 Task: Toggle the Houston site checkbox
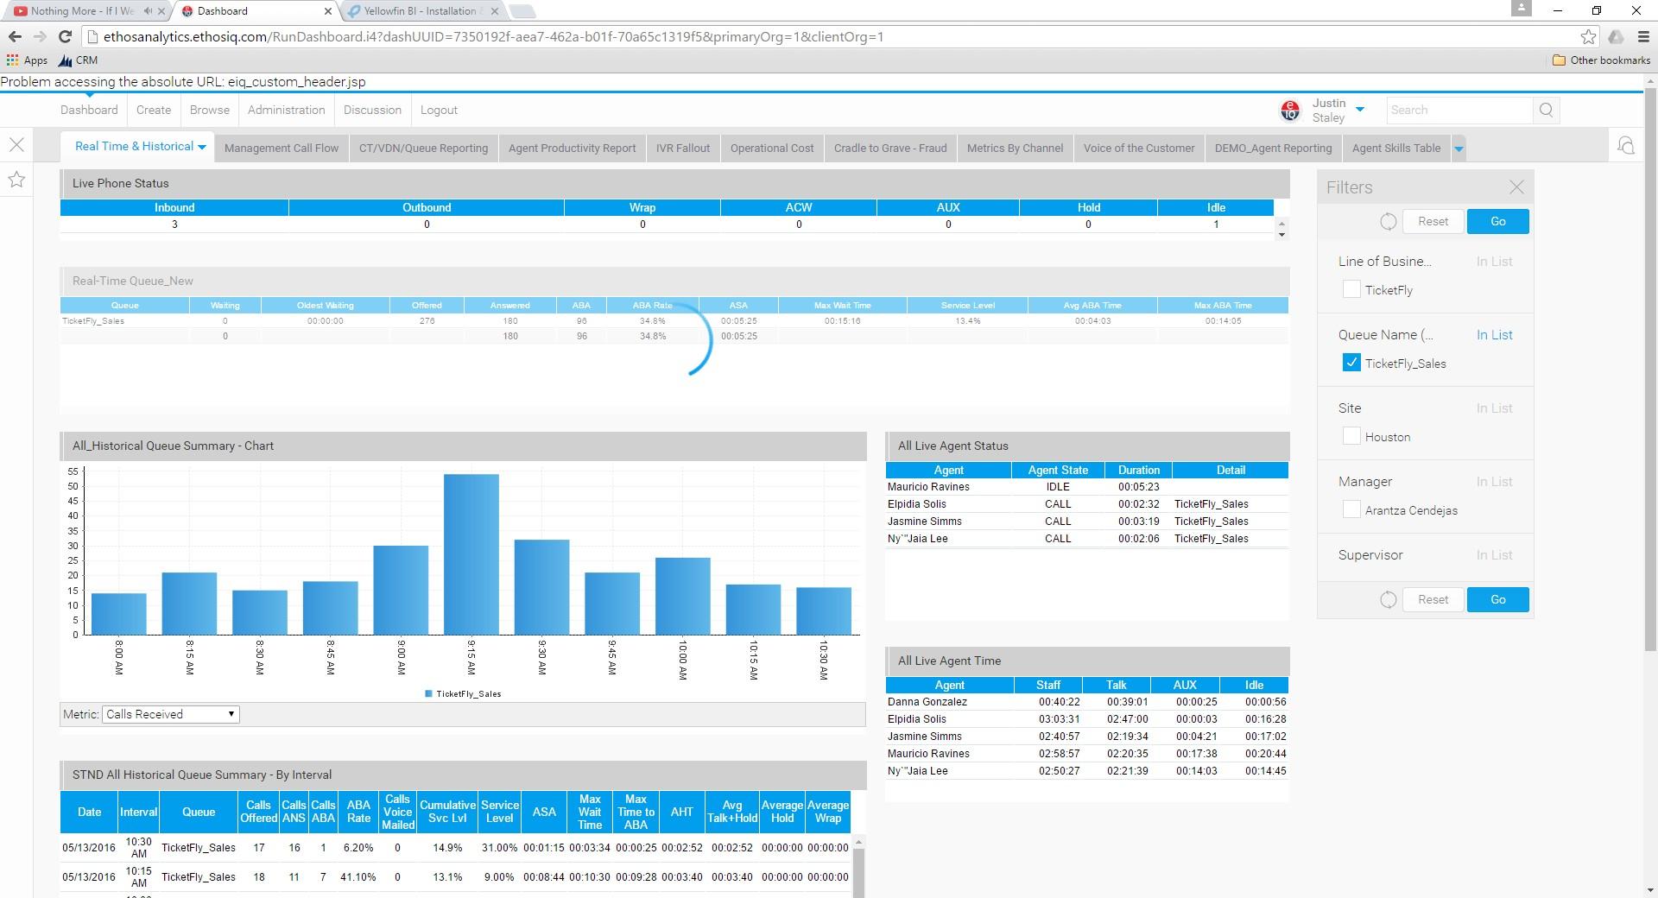[x=1351, y=436]
